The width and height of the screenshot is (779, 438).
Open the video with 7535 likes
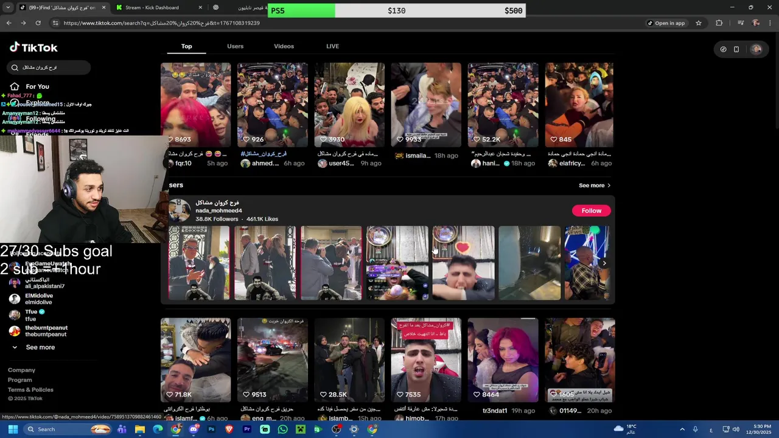(x=426, y=360)
